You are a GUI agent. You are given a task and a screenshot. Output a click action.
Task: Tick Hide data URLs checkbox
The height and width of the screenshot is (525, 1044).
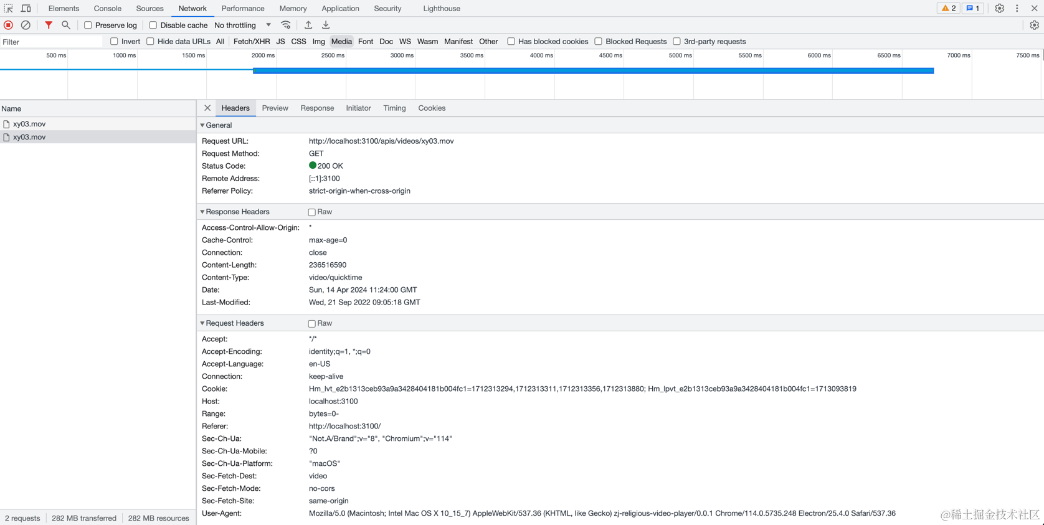coord(150,41)
